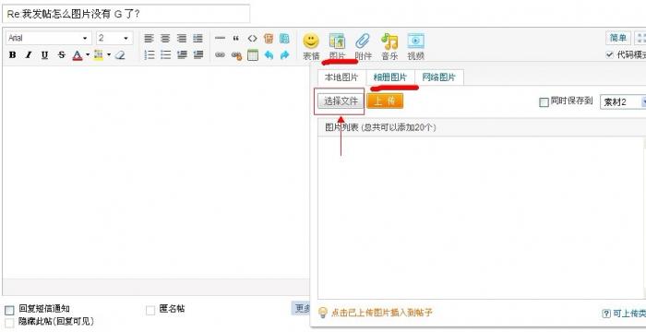
Task: Switch to the 本地图片 tab
Action: 341,77
